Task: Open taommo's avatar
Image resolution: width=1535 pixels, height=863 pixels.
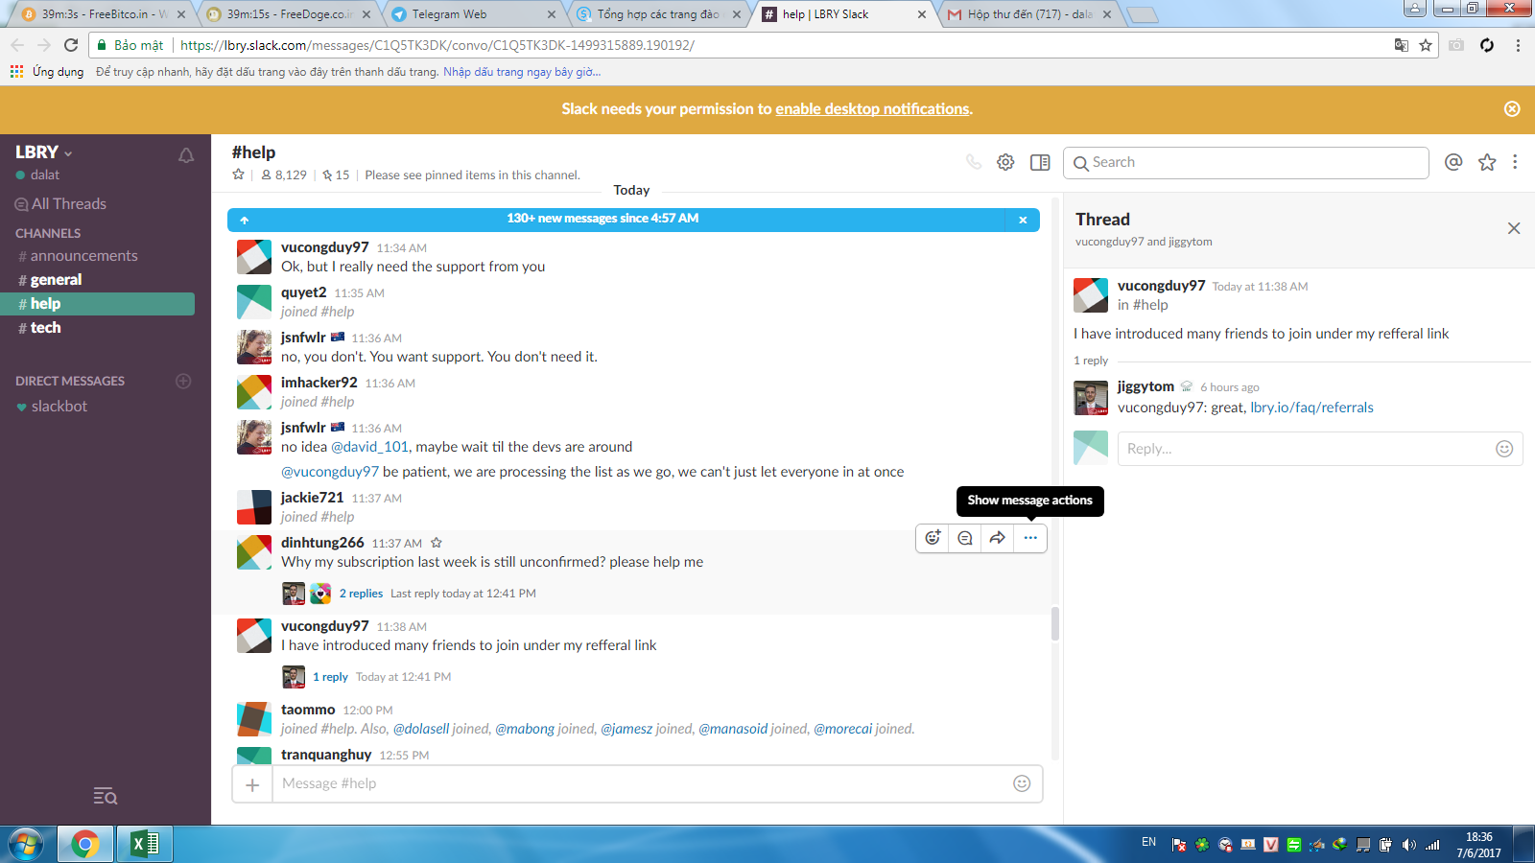Action: click(254, 719)
